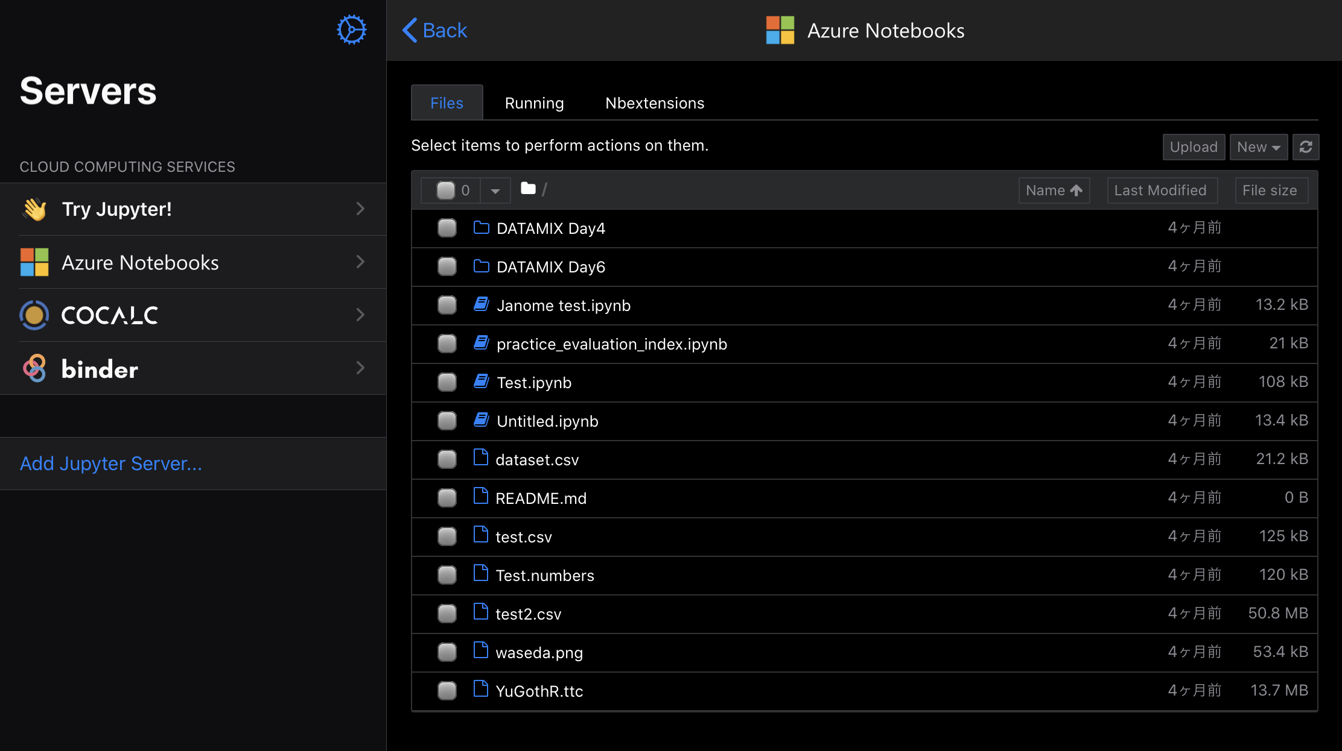Click the Test.ipynb notebook icon
The width and height of the screenshot is (1342, 751).
481,382
